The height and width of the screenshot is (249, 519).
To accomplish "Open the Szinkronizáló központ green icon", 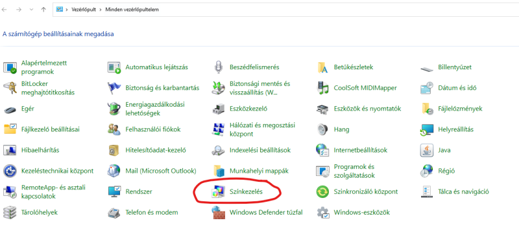I will coord(322,191).
